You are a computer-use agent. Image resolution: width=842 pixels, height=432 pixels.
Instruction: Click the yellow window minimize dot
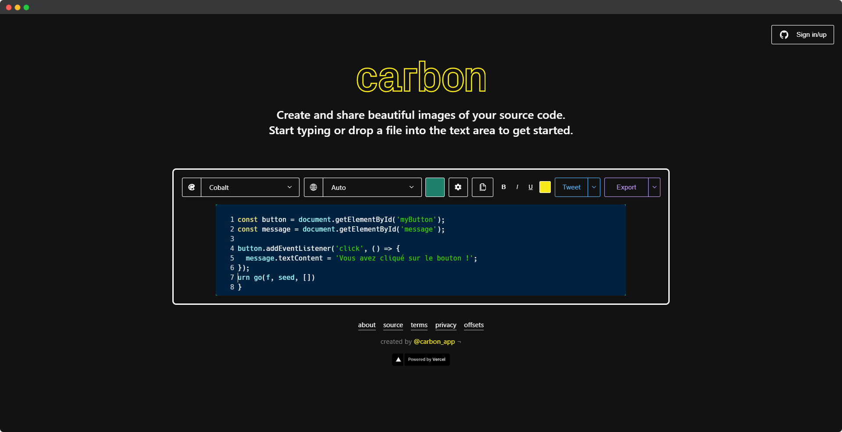tap(18, 7)
